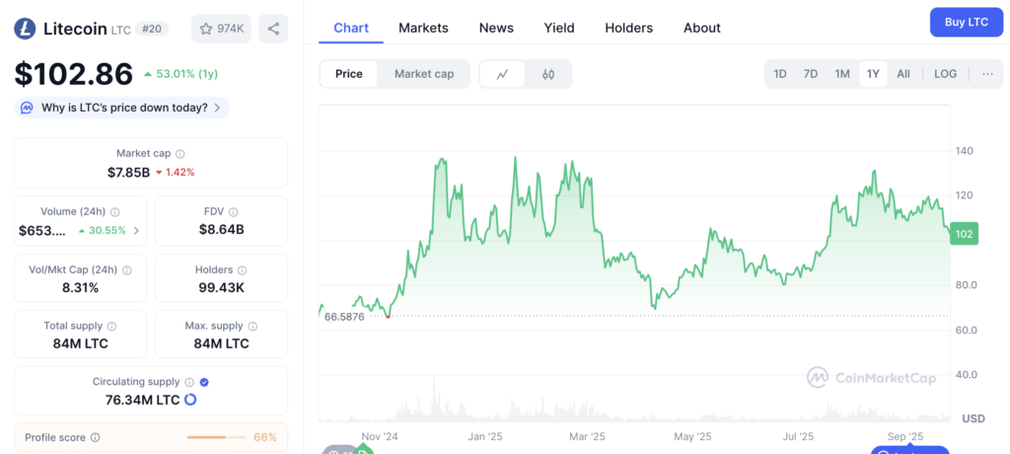Open the Holders tab

628,28
